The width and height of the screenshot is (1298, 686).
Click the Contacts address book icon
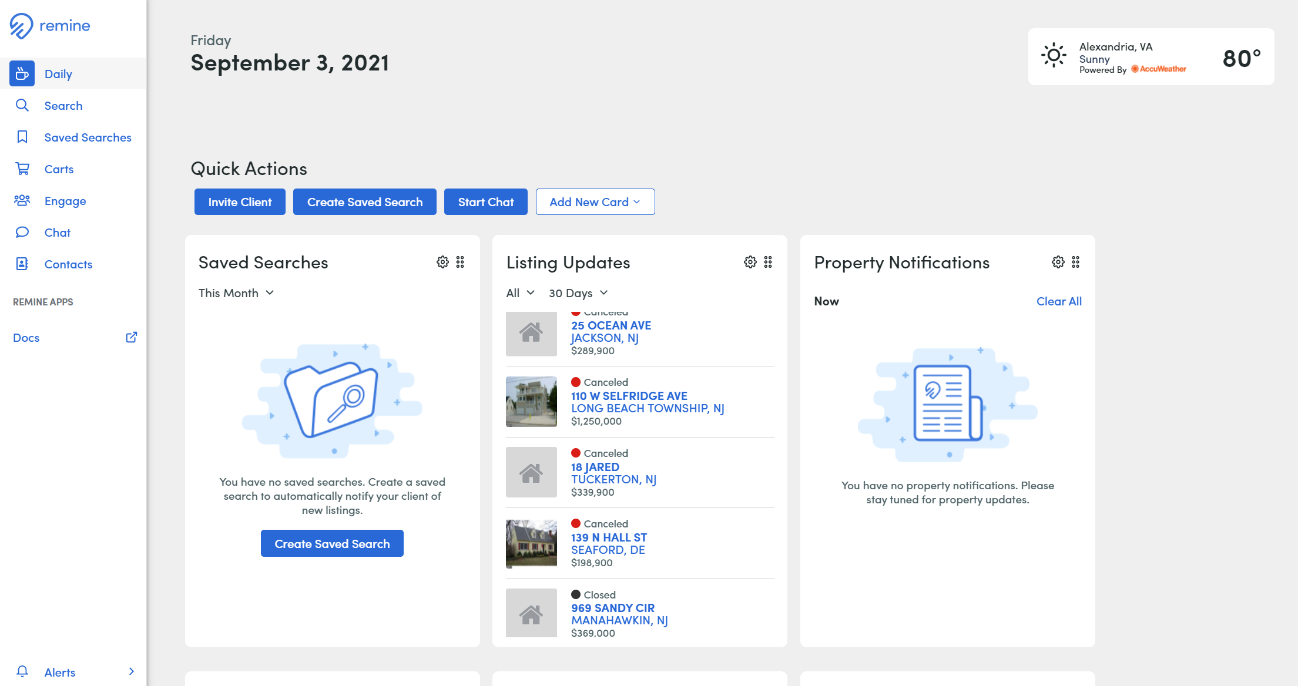coord(22,264)
